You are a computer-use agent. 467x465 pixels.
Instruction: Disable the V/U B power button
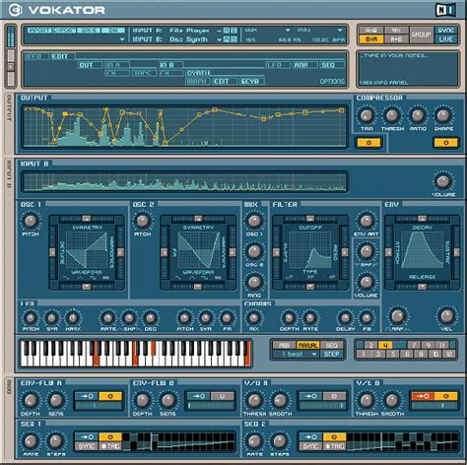coord(446,396)
